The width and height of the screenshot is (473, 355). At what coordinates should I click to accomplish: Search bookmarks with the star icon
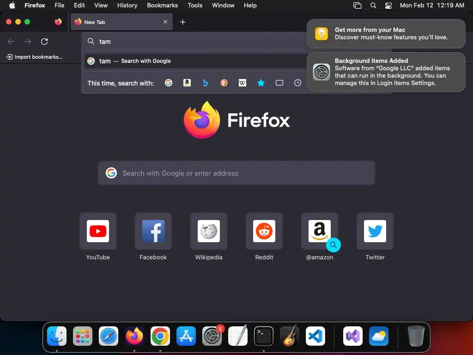coord(261,83)
